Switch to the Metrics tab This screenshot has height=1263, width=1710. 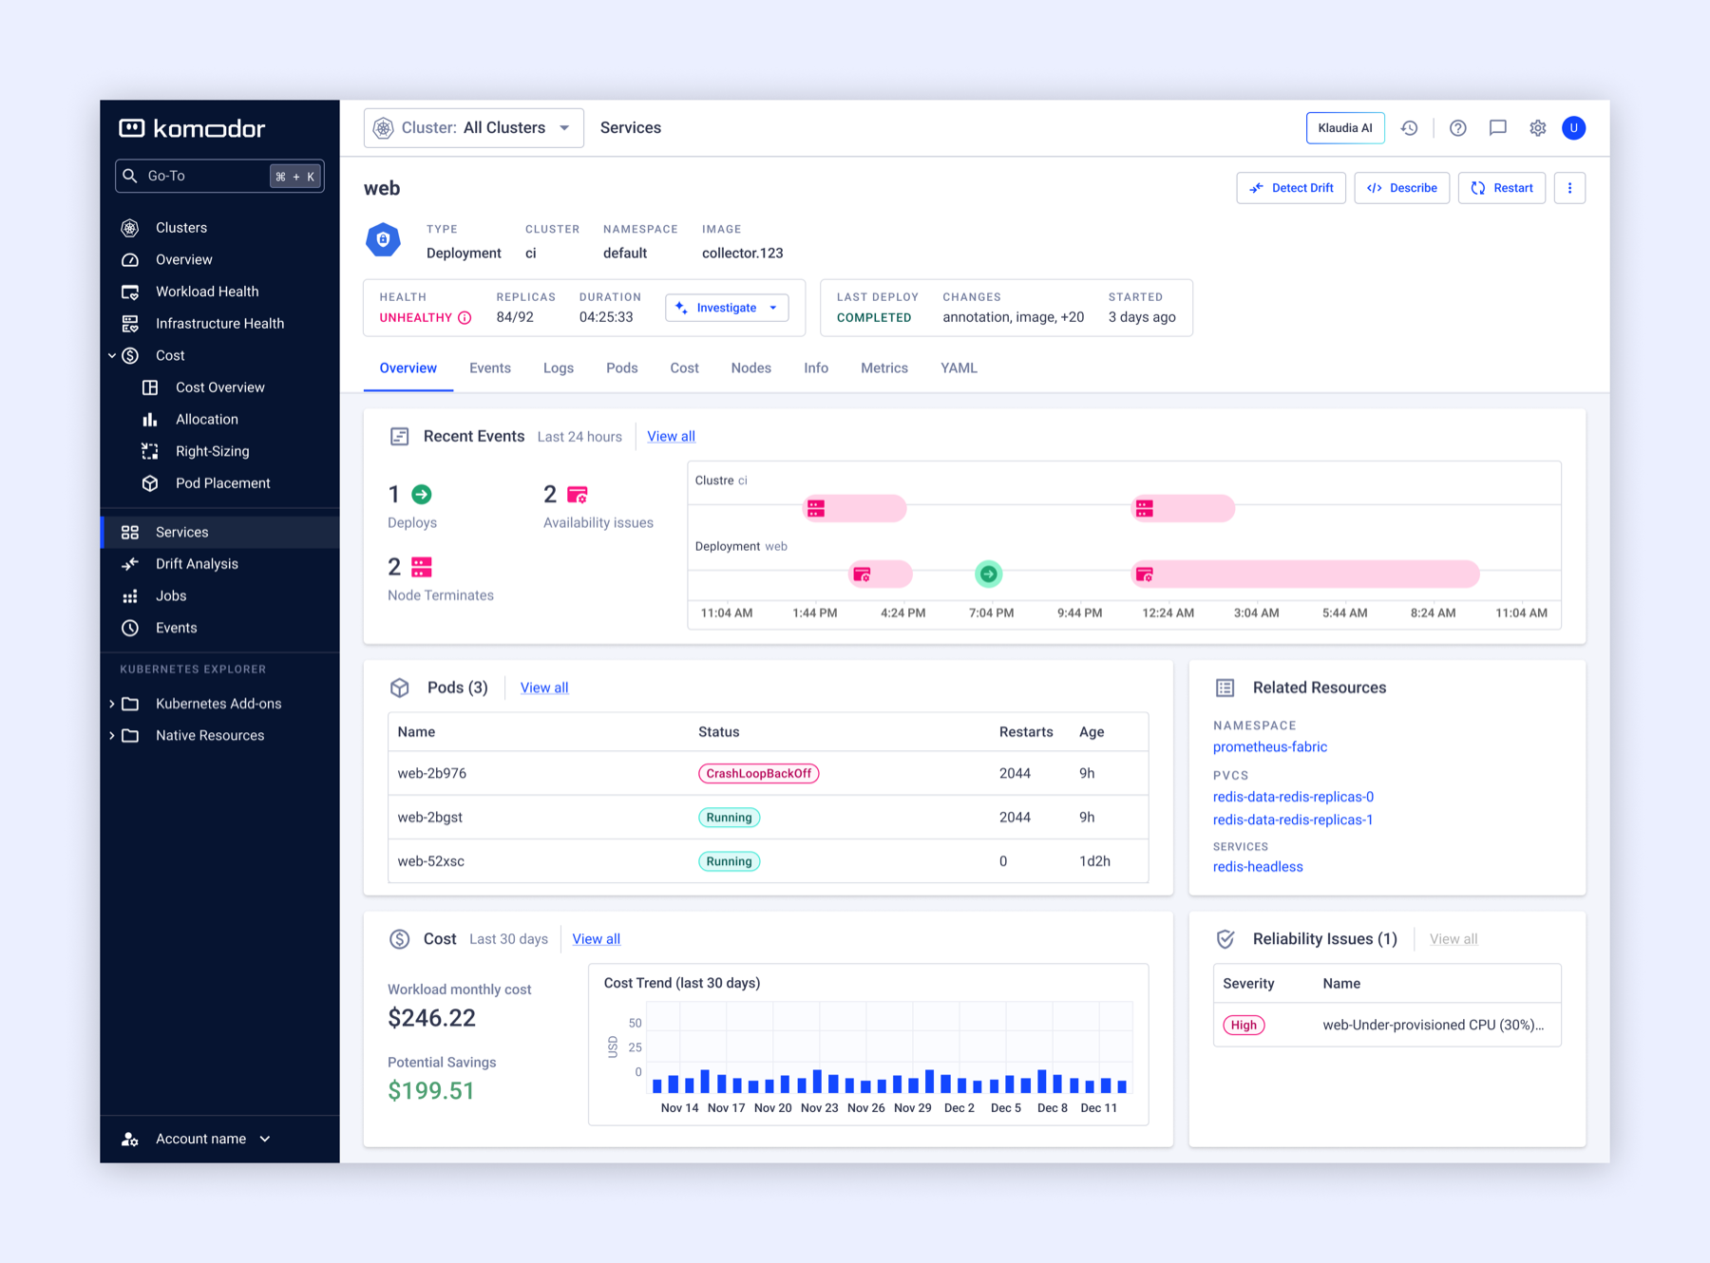pos(884,368)
